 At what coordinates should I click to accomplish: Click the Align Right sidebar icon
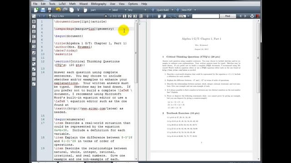click(34, 47)
